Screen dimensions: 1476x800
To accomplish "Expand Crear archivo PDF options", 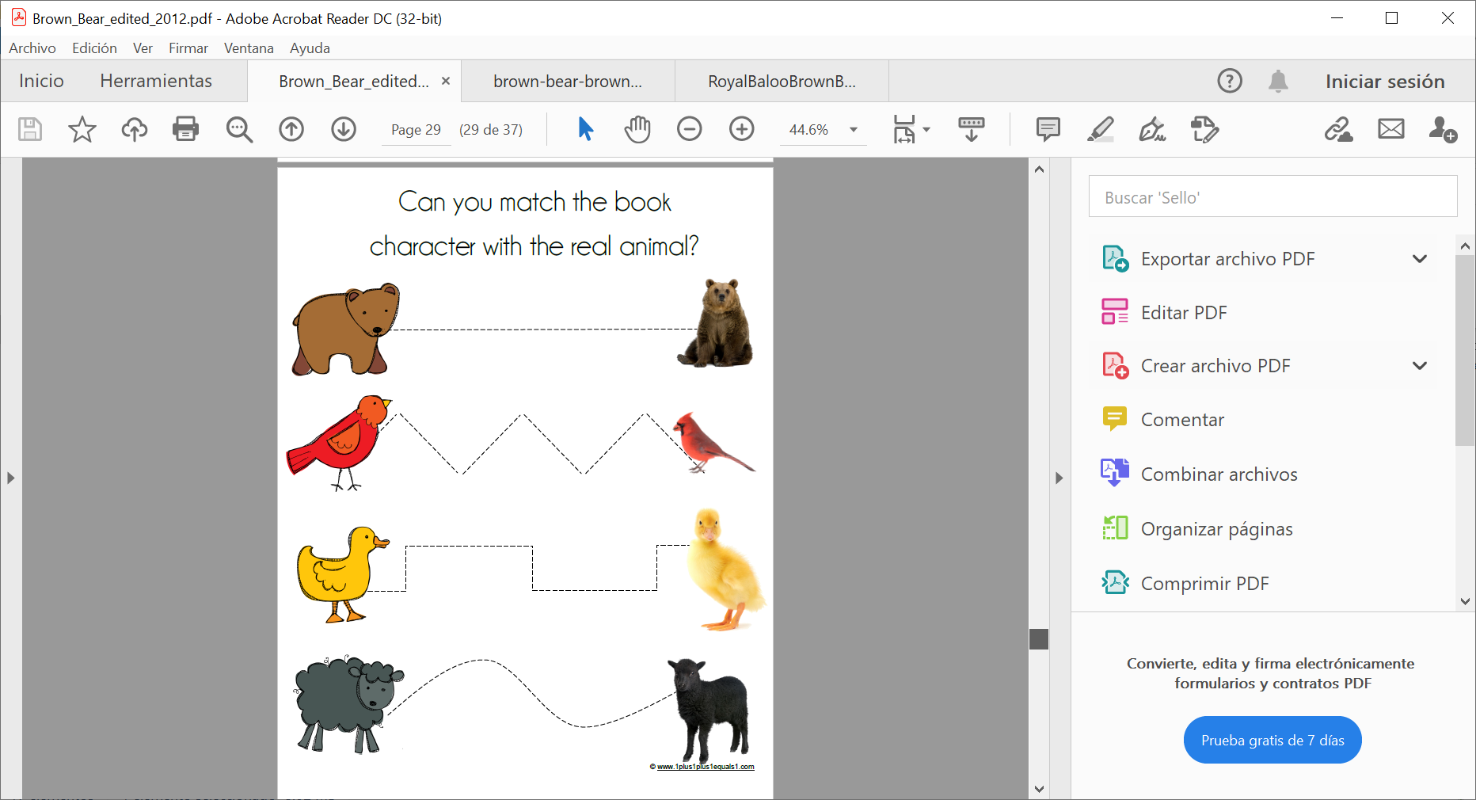I will (1419, 366).
